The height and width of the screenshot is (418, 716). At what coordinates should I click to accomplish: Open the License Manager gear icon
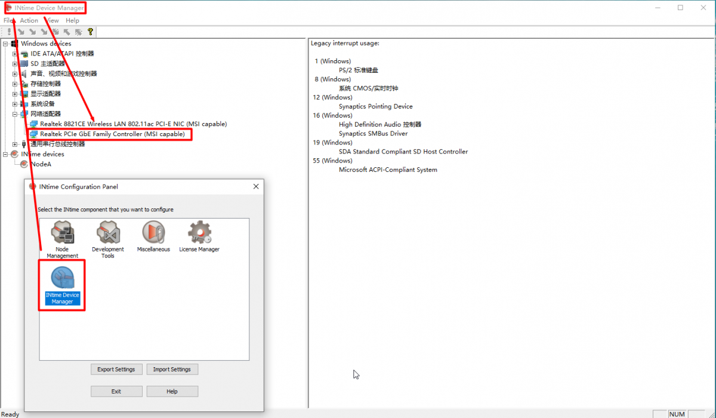pos(199,233)
